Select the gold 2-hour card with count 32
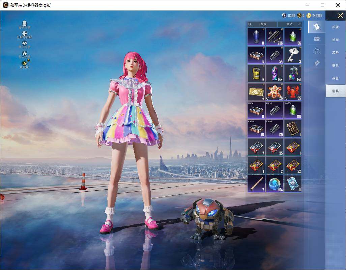The height and width of the screenshot is (270, 346). (293, 165)
